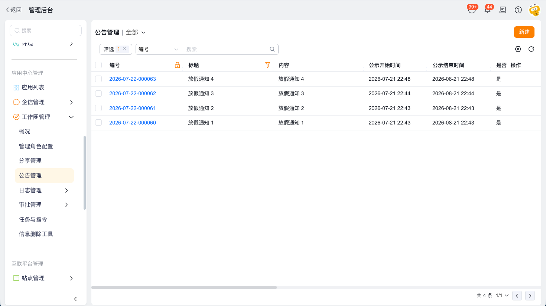Check the row 2026-07-22-000063 checkbox
Viewport: 546px width, 306px height.
(x=98, y=79)
